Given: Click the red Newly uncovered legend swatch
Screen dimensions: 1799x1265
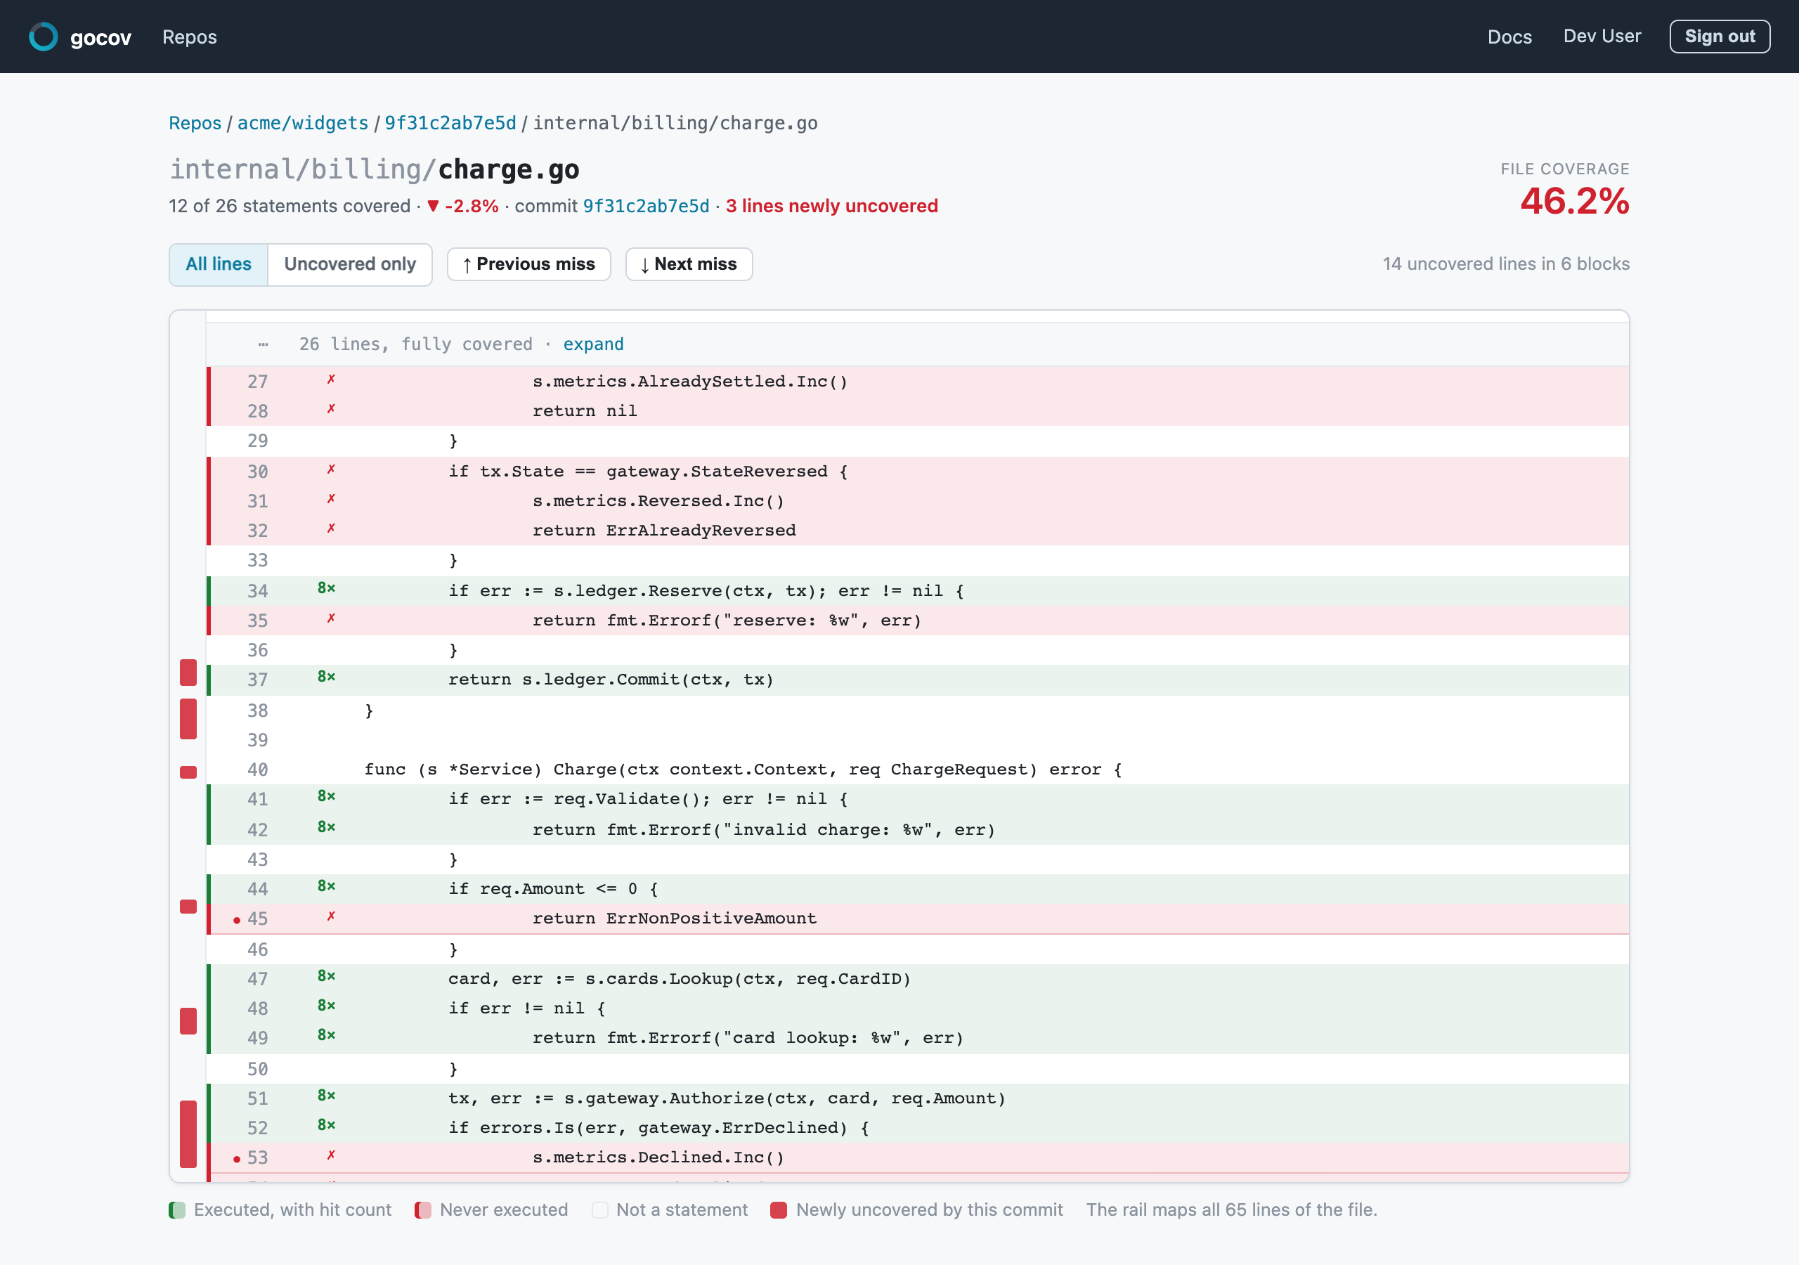Looking at the screenshot, I should [x=778, y=1210].
